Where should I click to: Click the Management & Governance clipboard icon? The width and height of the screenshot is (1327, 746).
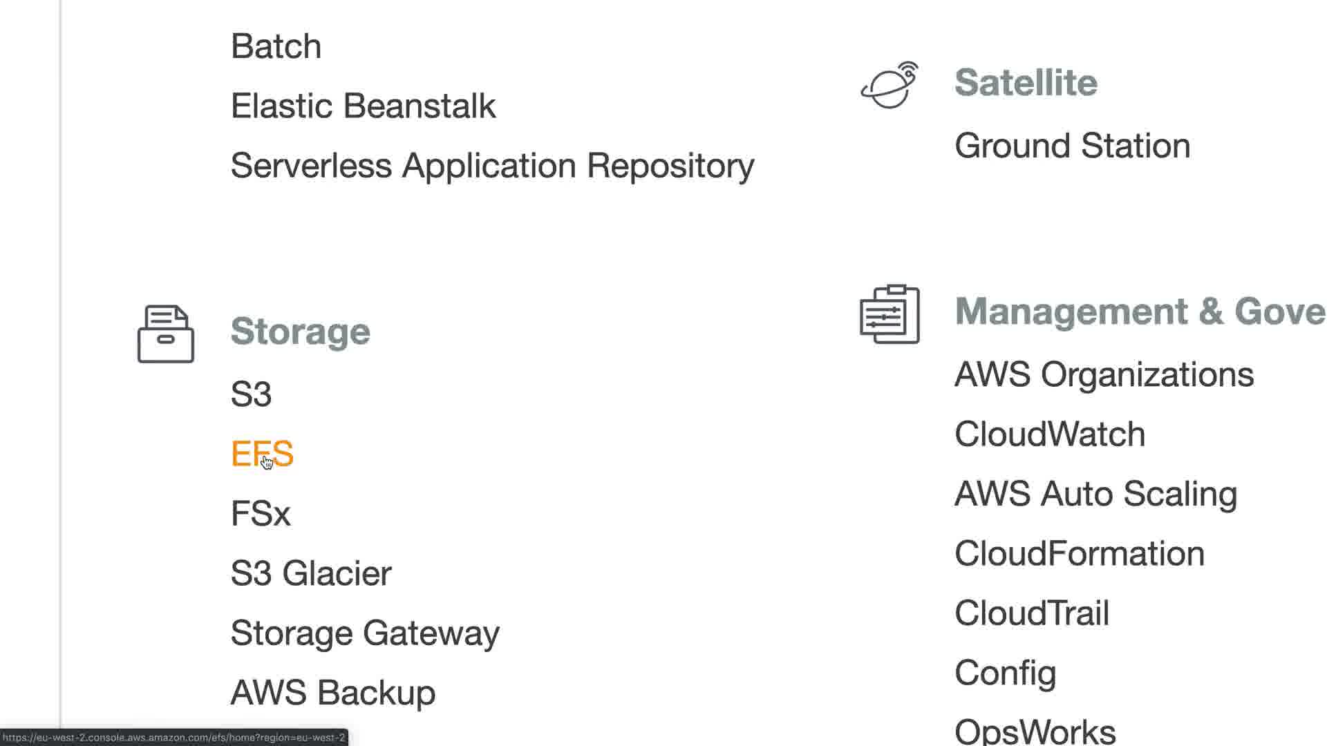tap(890, 314)
